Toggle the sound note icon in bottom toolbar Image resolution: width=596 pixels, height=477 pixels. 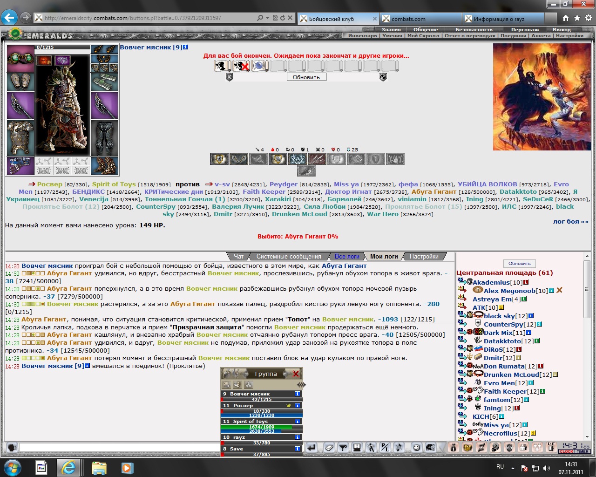coord(399,448)
